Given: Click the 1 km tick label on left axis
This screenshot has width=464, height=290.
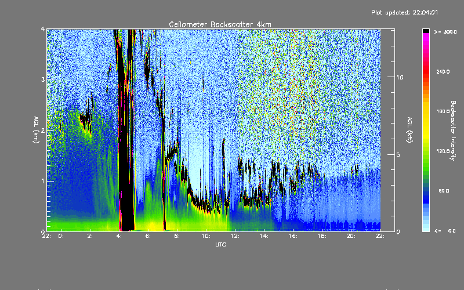Looking at the screenshot, I should click(43, 181).
